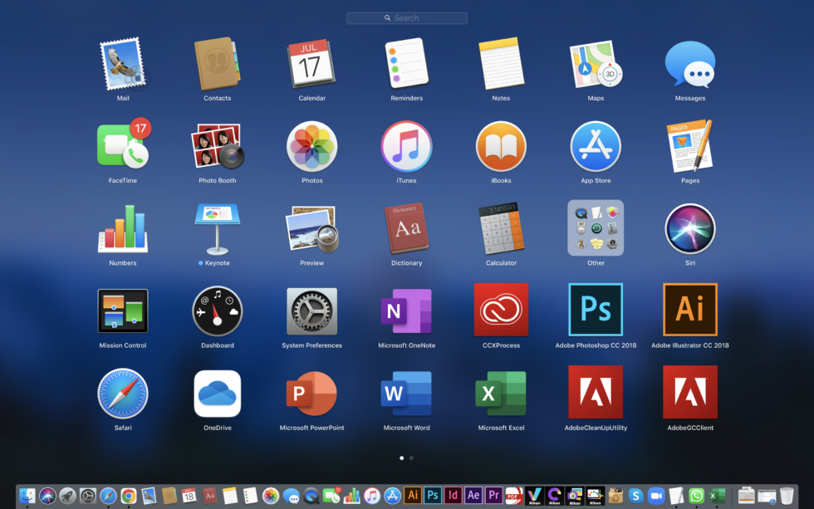Launch Siri

click(690, 227)
